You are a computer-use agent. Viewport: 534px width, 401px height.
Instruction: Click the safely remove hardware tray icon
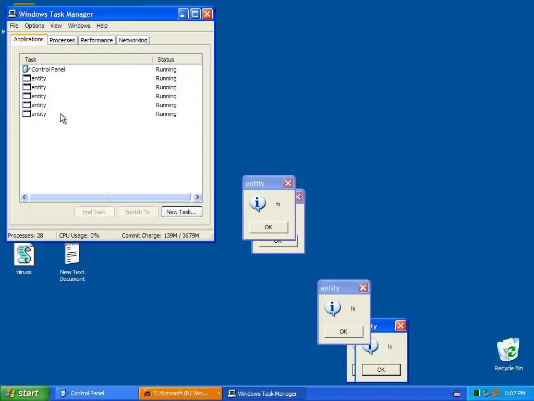click(486, 393)
